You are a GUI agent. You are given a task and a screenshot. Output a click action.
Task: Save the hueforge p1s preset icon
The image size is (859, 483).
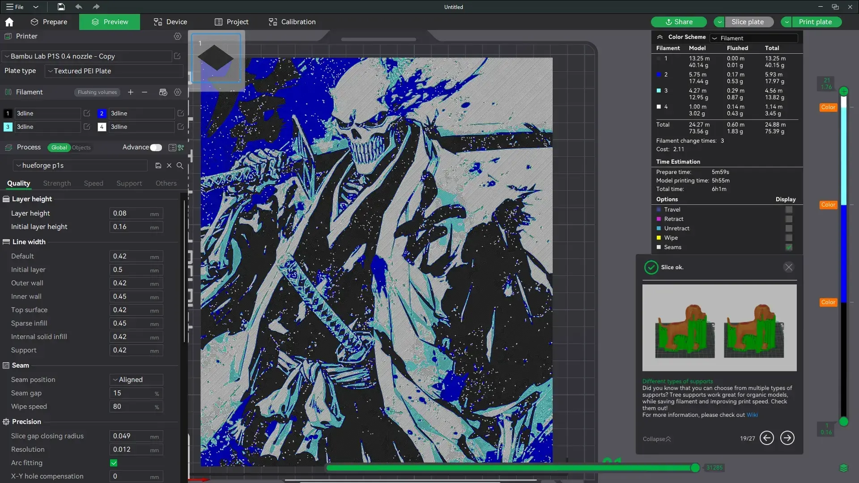tap(157, 165)
